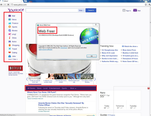Show next thumbnails with right carousel arrow
This screenshot has height=116, width=151.
95,79
